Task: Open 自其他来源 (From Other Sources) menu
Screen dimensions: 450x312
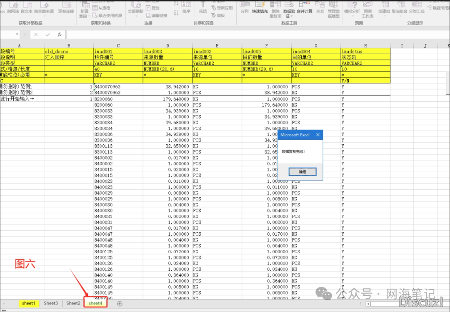Action: click(x=44, y=9)
